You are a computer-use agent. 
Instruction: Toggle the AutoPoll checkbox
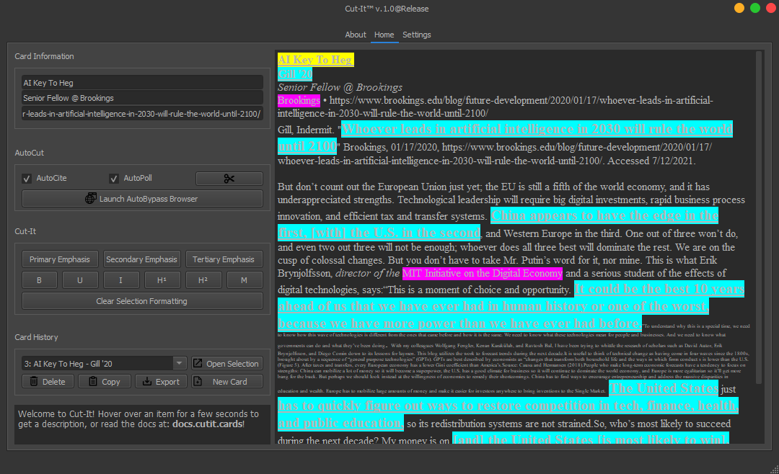[114, 178]
